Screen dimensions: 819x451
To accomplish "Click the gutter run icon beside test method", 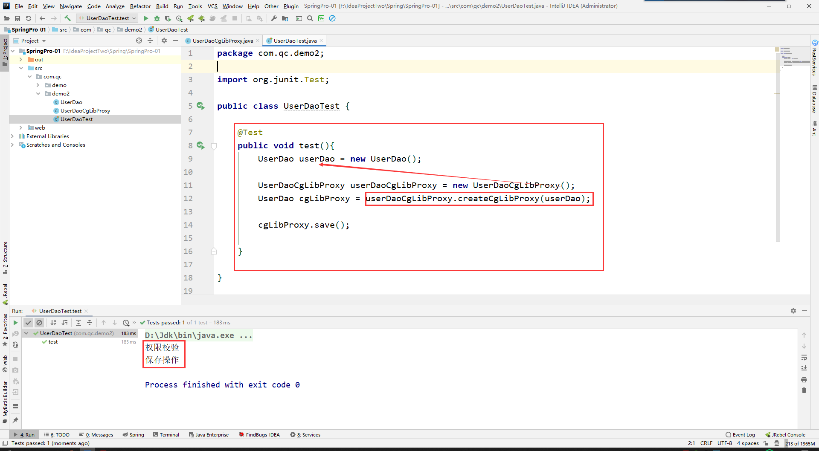I will 200,146.
